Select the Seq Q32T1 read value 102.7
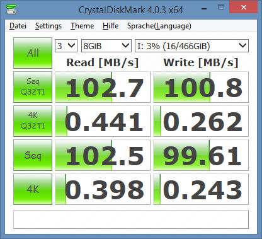This screenshot has height=239, width=262. coord(103,87)
